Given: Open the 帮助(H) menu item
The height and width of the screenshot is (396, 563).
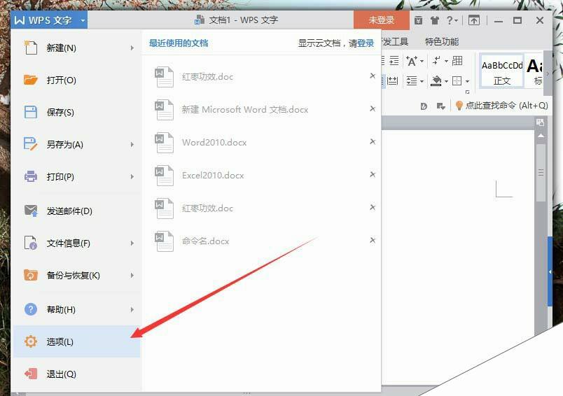Looking at the screenshot, I should [x=76, y=309].
